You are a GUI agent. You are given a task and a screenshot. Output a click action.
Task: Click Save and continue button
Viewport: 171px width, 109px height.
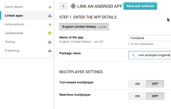[x=140, y=6]
